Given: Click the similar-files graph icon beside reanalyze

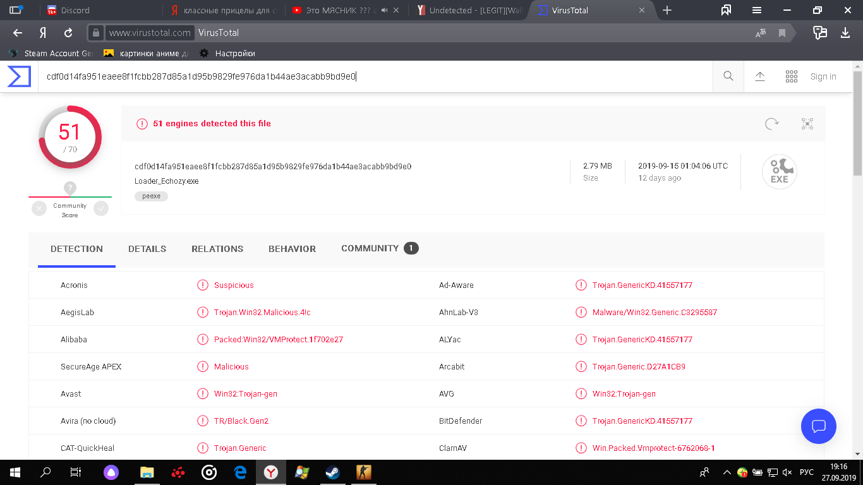Looking at the screenshot, I should point(807,124).
